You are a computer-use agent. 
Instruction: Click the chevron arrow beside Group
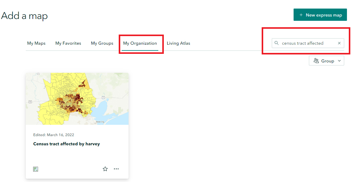(x=339, y=61)
